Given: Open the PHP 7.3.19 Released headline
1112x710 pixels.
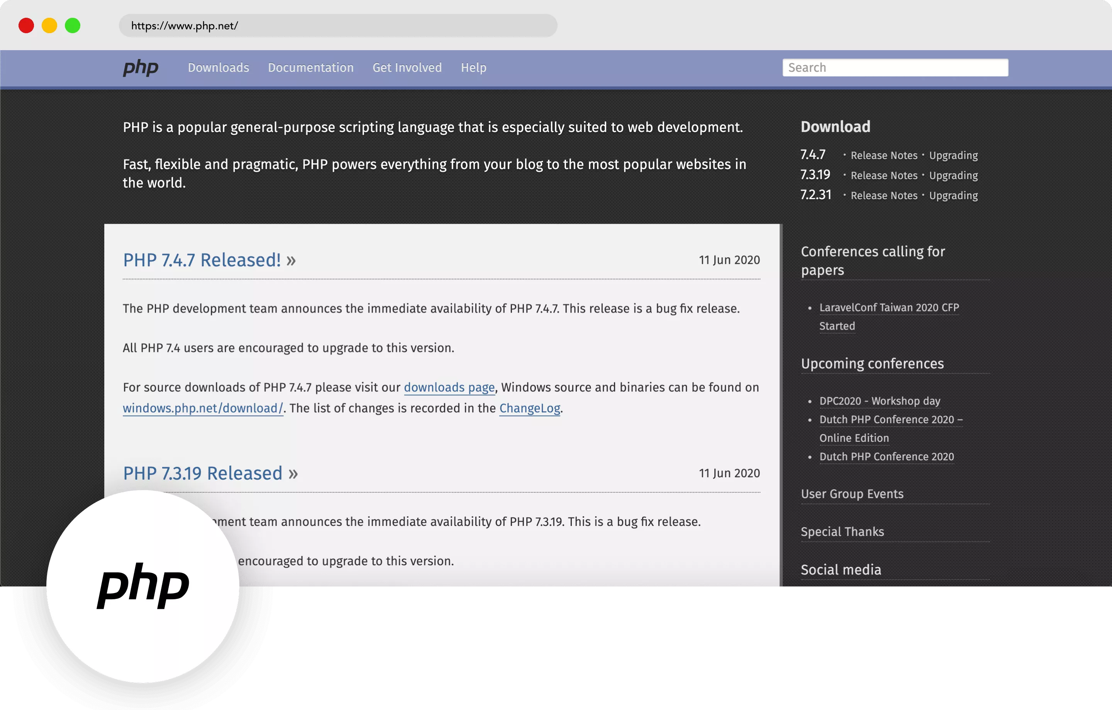Looking at the screenshot, I should click(210, 473).
